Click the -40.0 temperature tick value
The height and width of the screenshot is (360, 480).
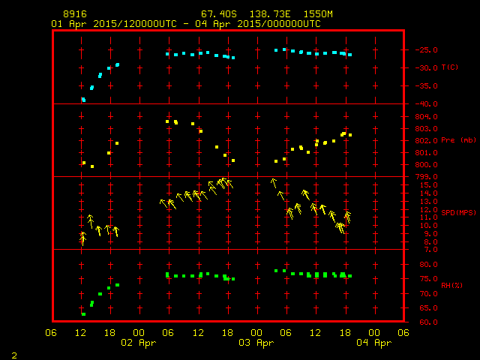pos(421,103)
